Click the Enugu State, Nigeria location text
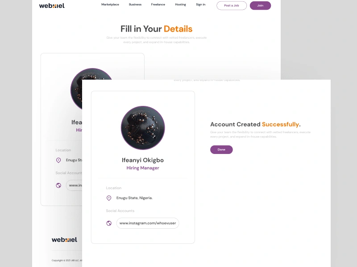 (x=134, y=198)
